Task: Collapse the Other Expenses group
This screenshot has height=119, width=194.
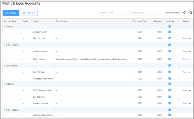Action: tap(4, 110)
